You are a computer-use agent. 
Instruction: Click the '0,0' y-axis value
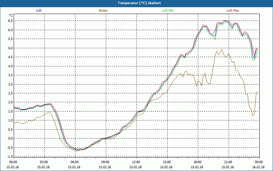point(11,139)
